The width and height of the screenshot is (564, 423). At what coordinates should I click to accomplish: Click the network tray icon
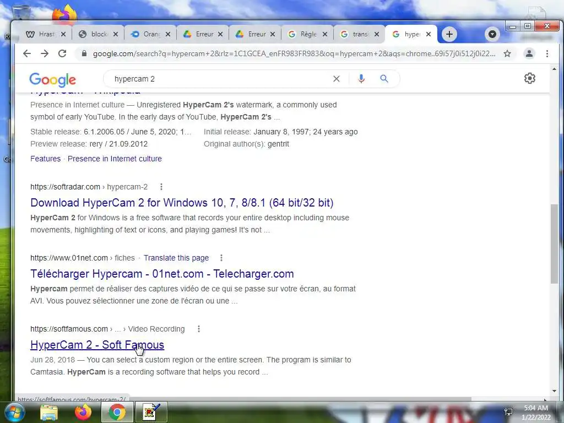point(508,412)
